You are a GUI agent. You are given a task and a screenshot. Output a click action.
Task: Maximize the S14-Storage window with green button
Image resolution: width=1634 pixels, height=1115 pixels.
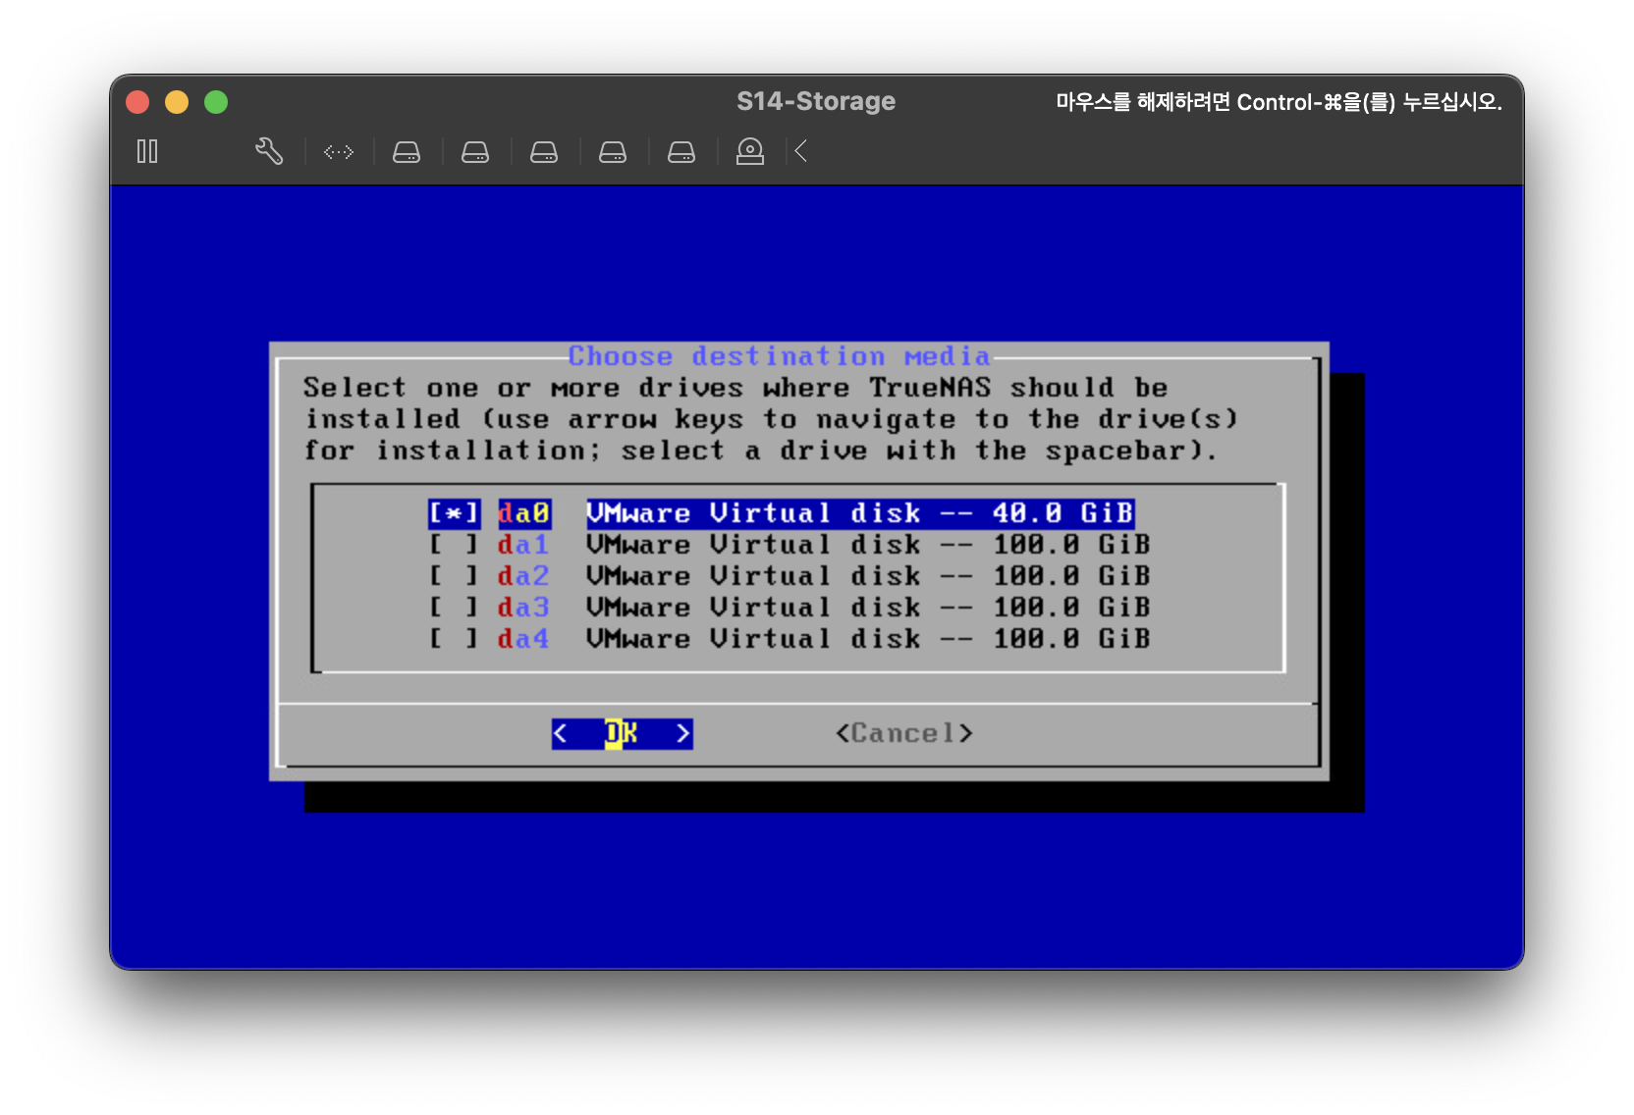tap(216, 102)
